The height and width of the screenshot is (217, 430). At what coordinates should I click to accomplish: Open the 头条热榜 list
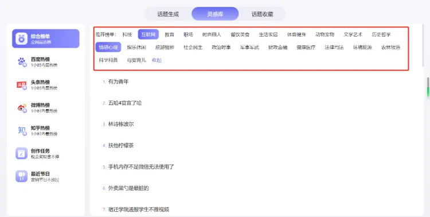tap(46, 85)
